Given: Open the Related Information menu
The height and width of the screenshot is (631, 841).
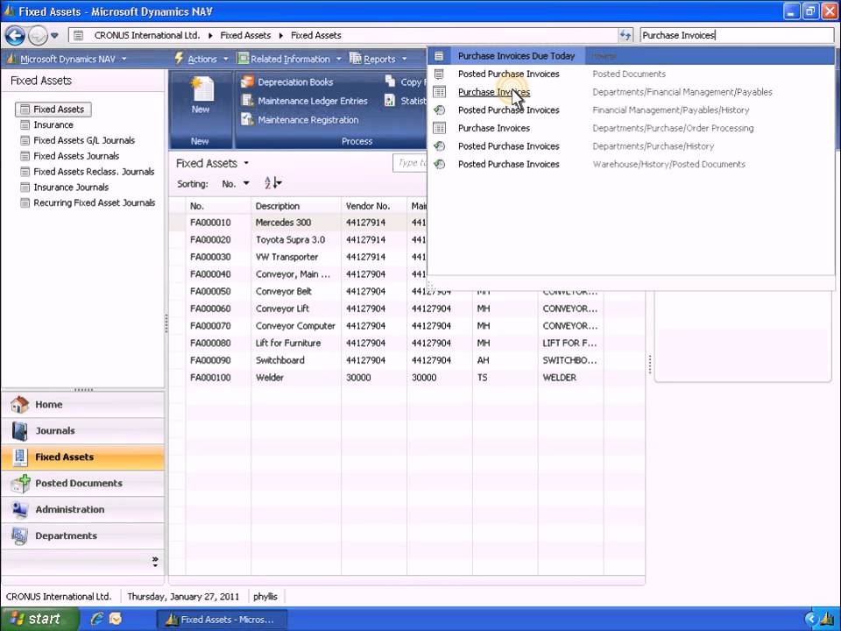Looking at the screenshot, I should [289, 59].
